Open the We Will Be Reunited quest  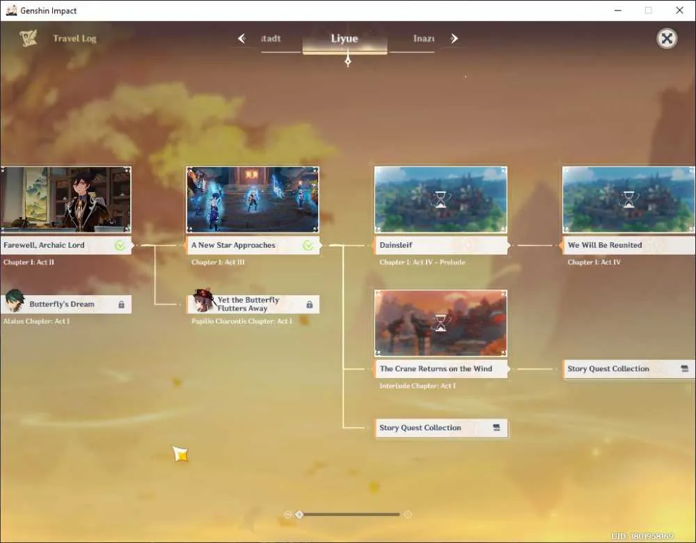tap(628, 245)
